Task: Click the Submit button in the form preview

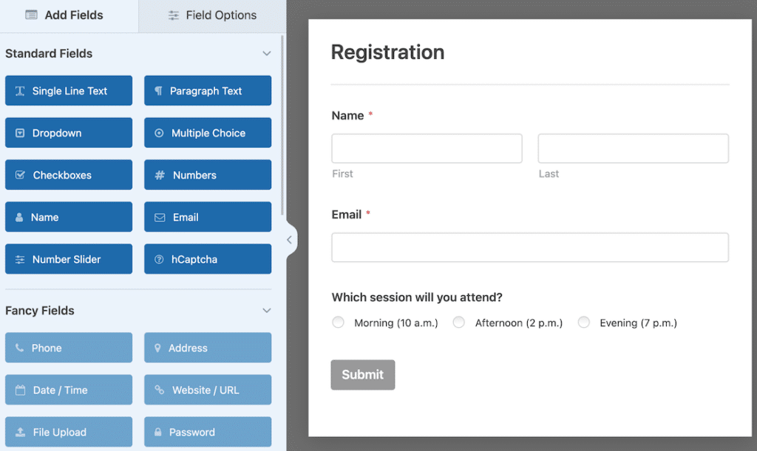Action: [x=362, y=374]
